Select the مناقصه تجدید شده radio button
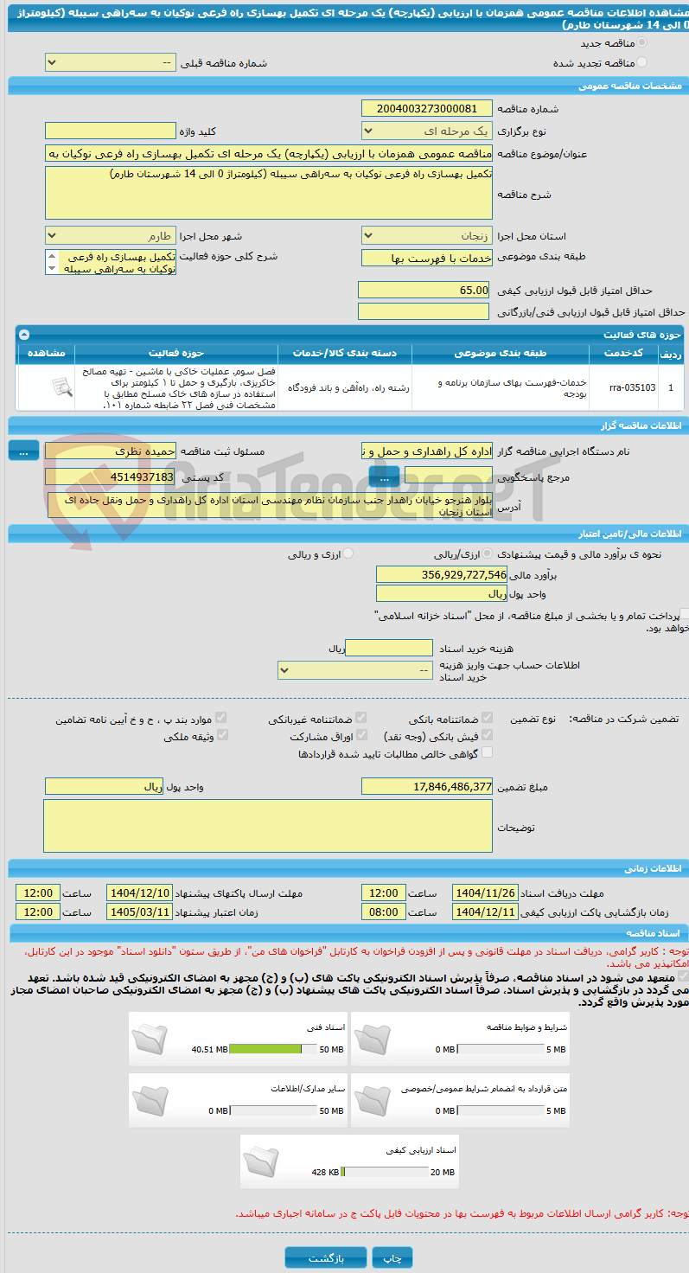 click(641, 62)
